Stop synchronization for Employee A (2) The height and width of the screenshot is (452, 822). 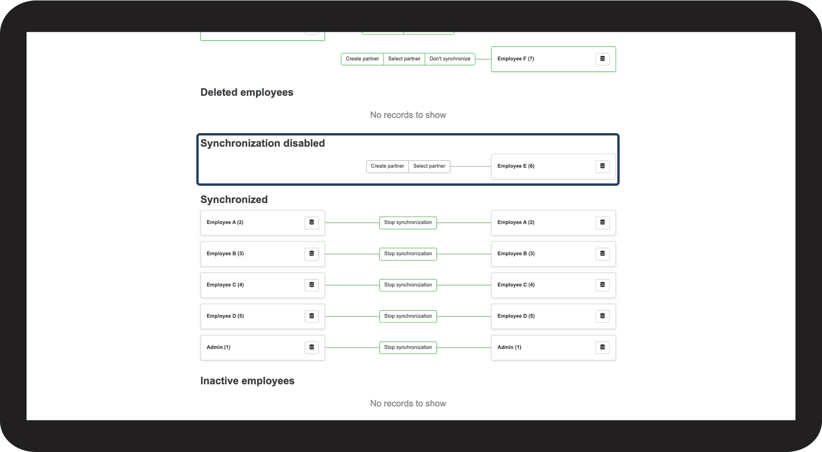click(x=408, y=223)
